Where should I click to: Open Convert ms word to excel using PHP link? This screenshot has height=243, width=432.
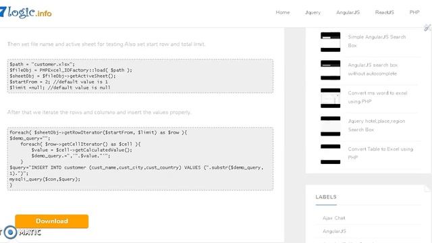pyautogui.click(x=377, y=97)
